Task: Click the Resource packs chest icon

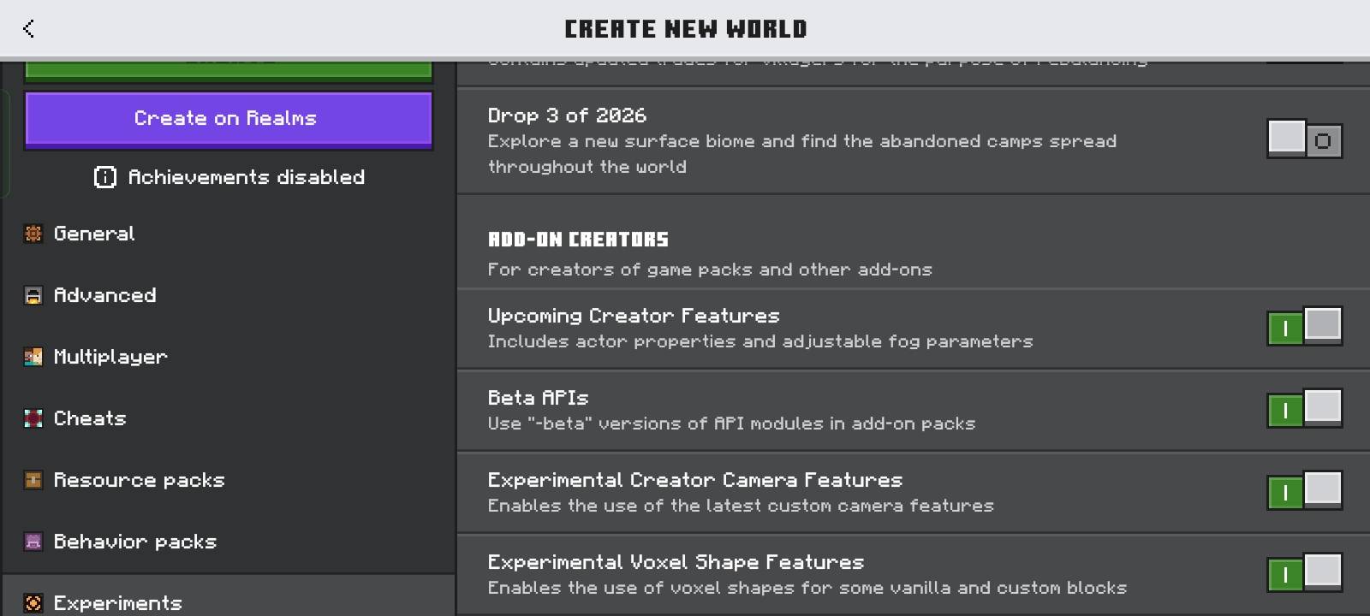Action: [x=33, y=480]
